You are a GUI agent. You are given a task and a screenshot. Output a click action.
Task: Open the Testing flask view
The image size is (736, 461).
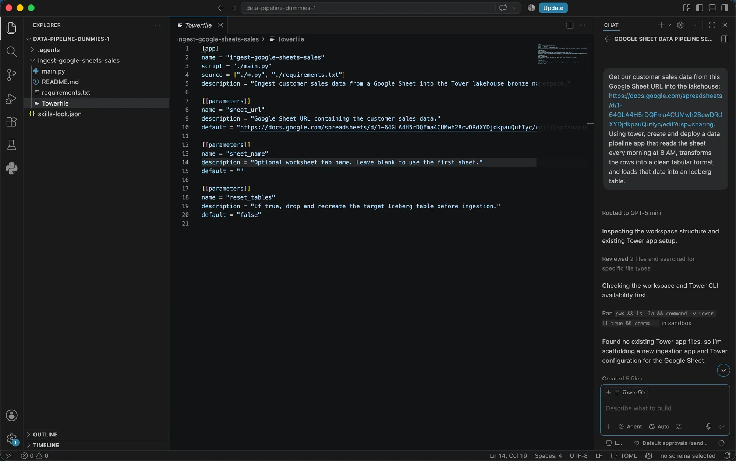click(x=11, y=145)
